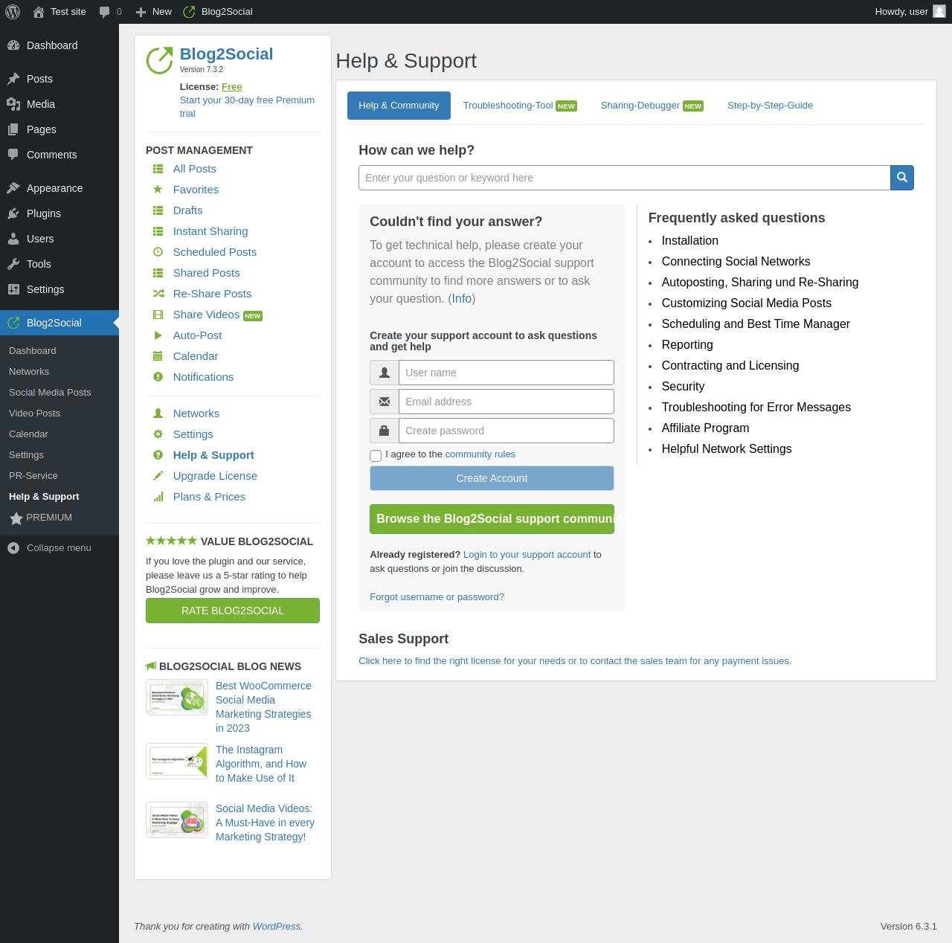Open the Sharing-Debugger tab
The image size is (952, 943).
tap(652, 106)
